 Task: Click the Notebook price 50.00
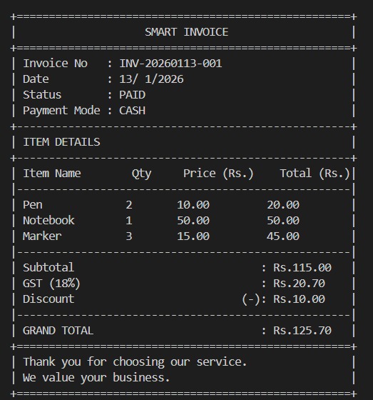pos(193,221)
